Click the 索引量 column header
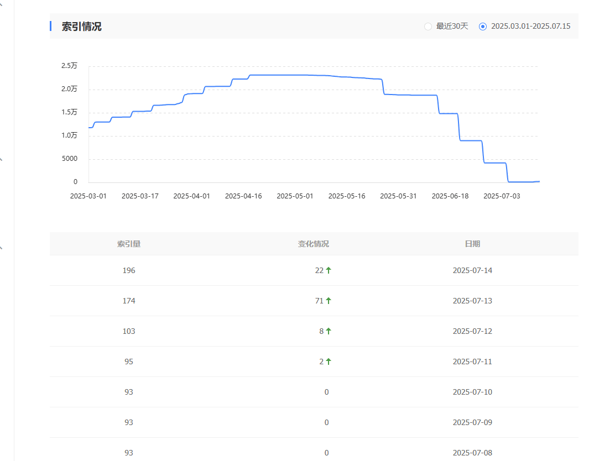 (129, 244)
